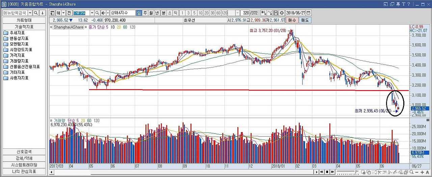
Task: Open the 신호검색 panel tab
Action: [x=24, y=151]
